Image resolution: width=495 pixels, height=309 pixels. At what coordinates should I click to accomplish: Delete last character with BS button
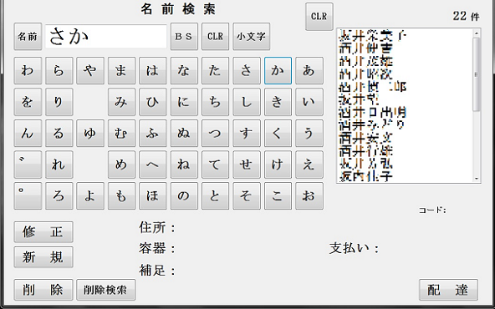(184, 36)
